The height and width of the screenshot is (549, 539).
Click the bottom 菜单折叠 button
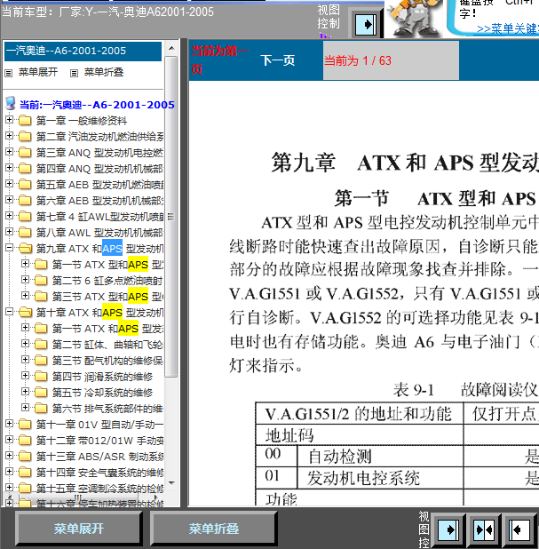[x=213, y=529]
